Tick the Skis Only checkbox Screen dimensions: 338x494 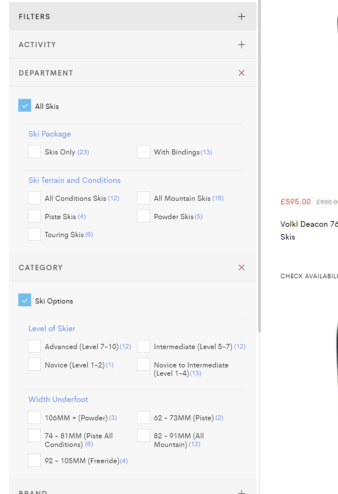tap(34, 152)
